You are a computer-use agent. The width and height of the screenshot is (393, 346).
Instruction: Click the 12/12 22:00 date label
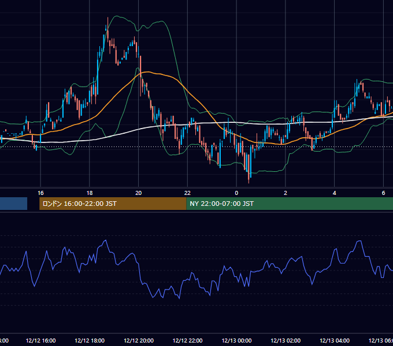(x=187, y=340)
